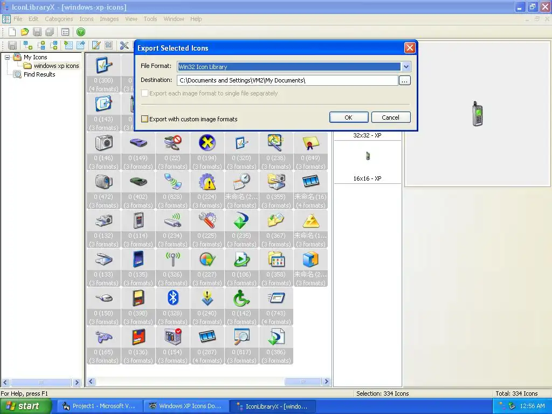Click the taskbar clock showing 12:56 AM

click(x=532, y=406)
